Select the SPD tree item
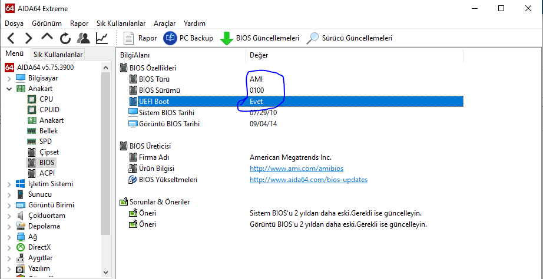The width and height of the screenshot is (543, 279). coord(45,142)
